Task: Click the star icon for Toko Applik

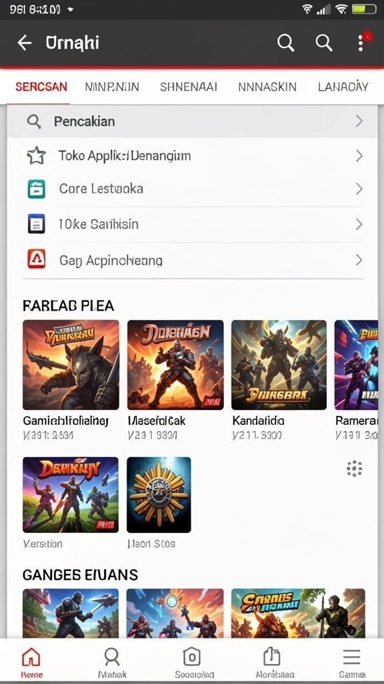Action: (x=36, y=155)
